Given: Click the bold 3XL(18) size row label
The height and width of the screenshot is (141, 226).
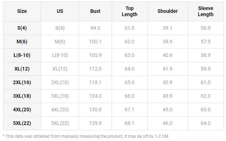Looking at the screenshot, I should pos(22,96).
